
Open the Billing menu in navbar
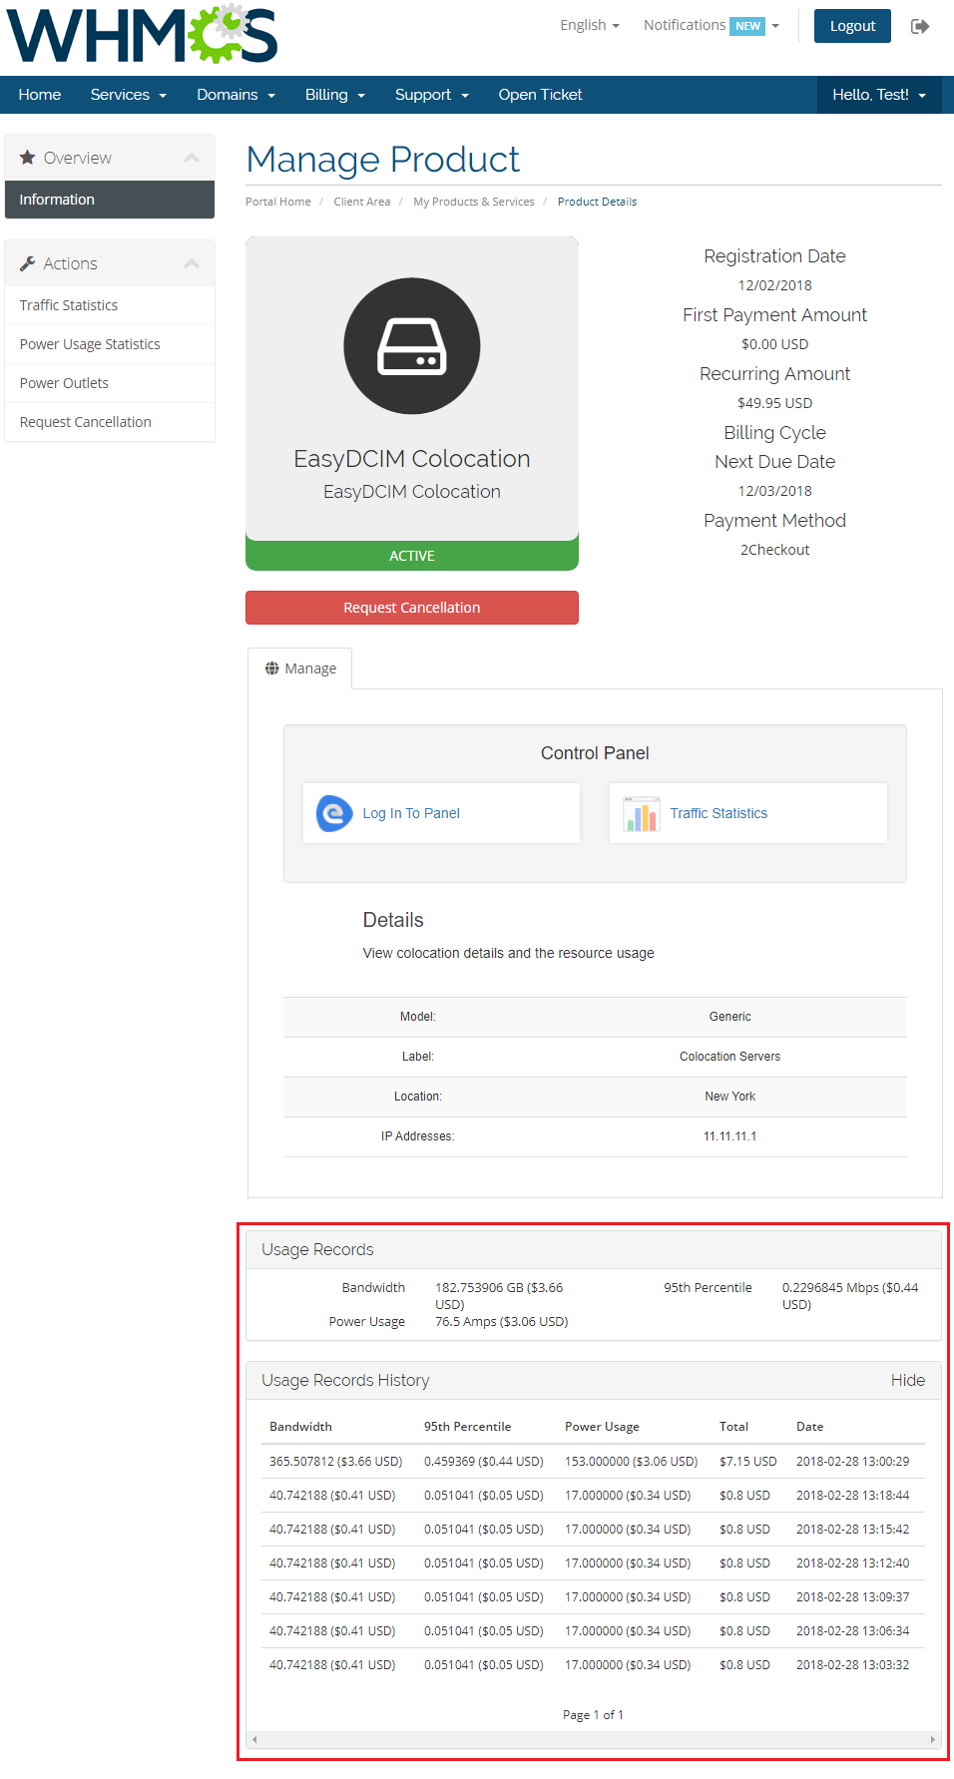point(334,95)
